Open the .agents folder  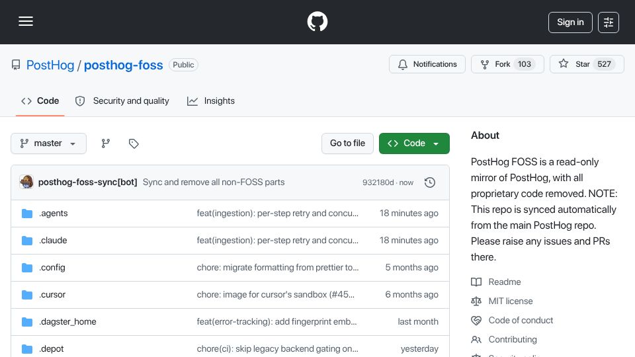pyautogui.click(x=54, y=214)
